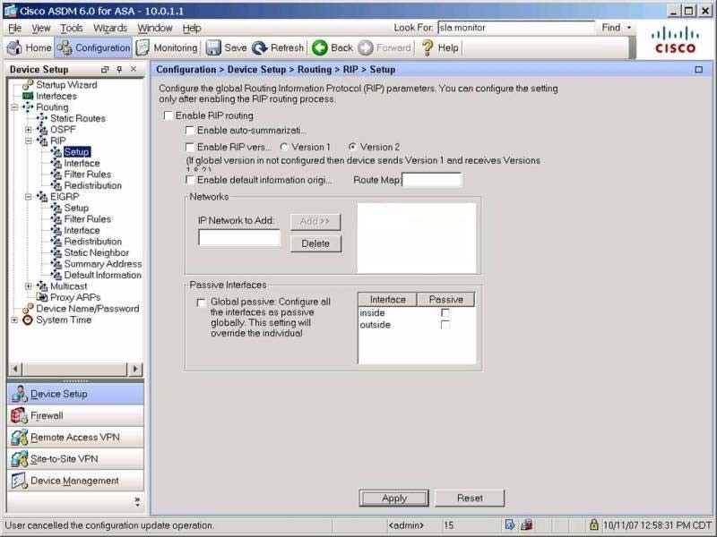Toggle Enable default information originate checkbox

(190, 180)
